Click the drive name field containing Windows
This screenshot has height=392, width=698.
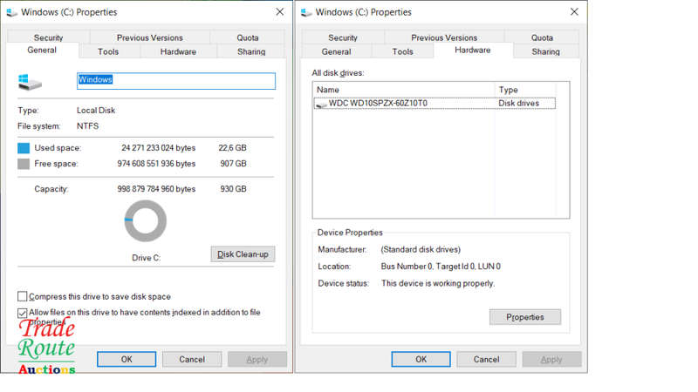(176, 81)
